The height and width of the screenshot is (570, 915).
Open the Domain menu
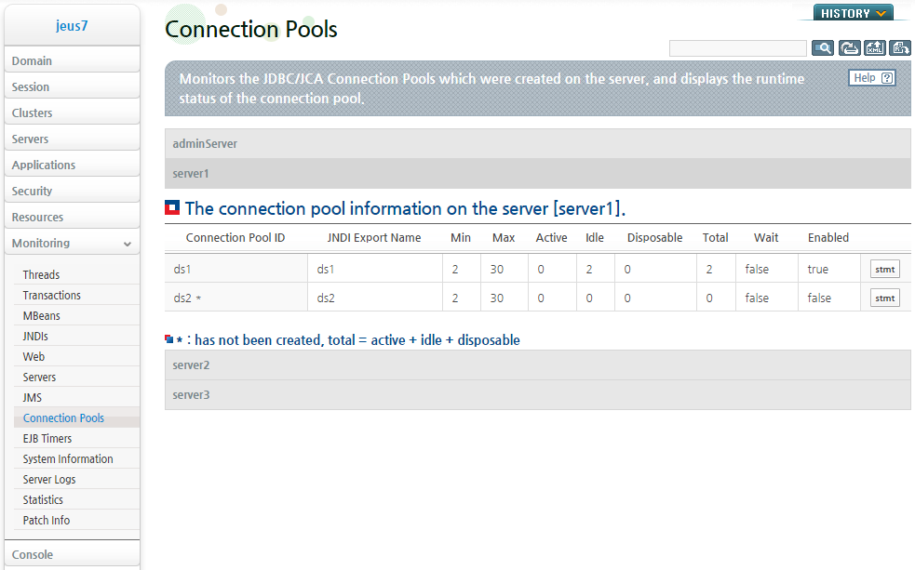coord(72,60)
